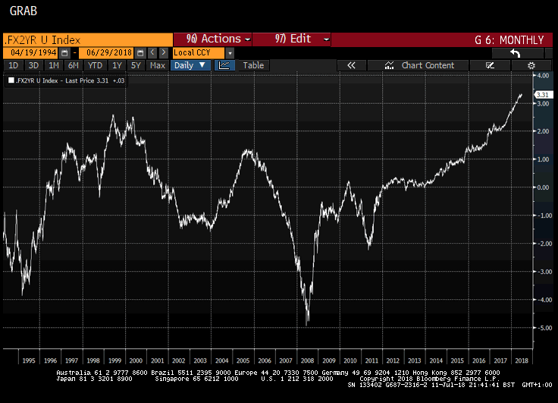This screenshot has width=558, height=403.
Task: Click the 3.31 last price axis tag
Action: tap(544, 95)
